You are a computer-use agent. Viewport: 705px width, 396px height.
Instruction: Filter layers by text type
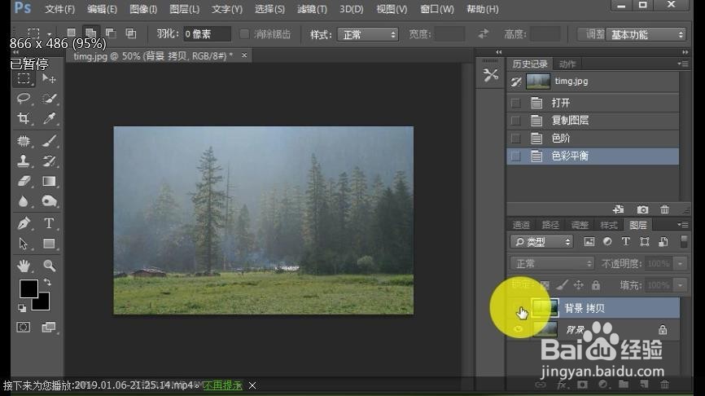[625, 242]
